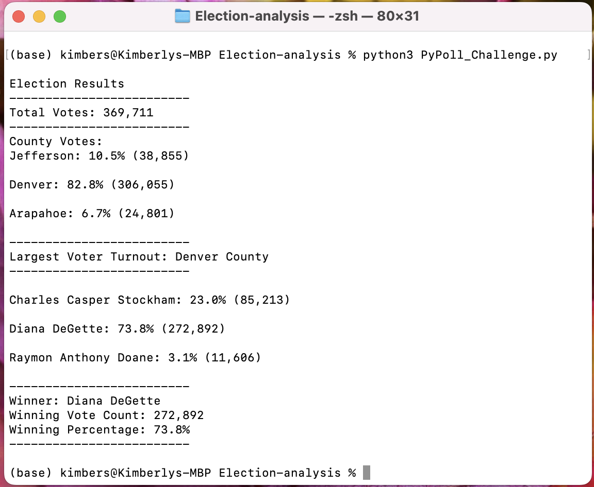Click the red close window button
Viewport: 594px width, 487px height.
point(19,16)
